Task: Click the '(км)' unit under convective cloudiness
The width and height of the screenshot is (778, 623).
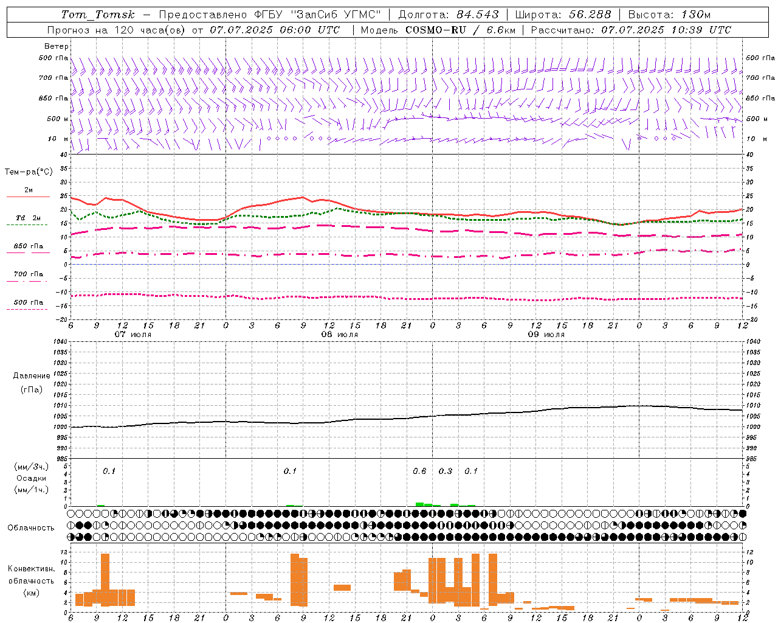Action: click(x=32, y=593)
